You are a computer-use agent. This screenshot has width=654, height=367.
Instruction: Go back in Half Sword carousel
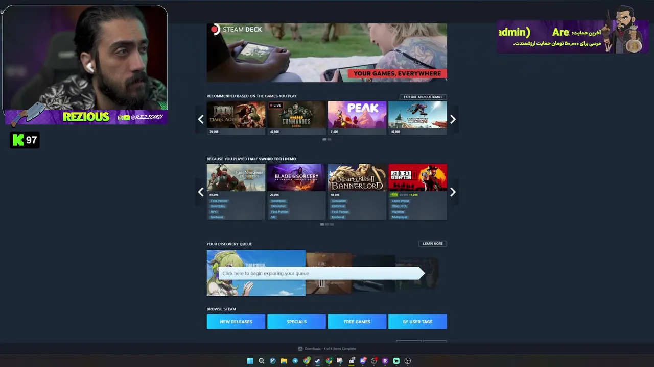click(x=201, y=192)
